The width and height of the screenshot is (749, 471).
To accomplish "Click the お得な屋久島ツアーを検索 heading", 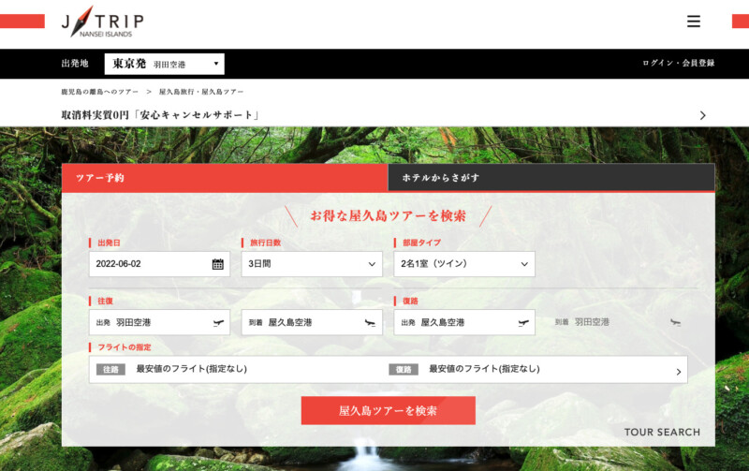I will (388, 215).
